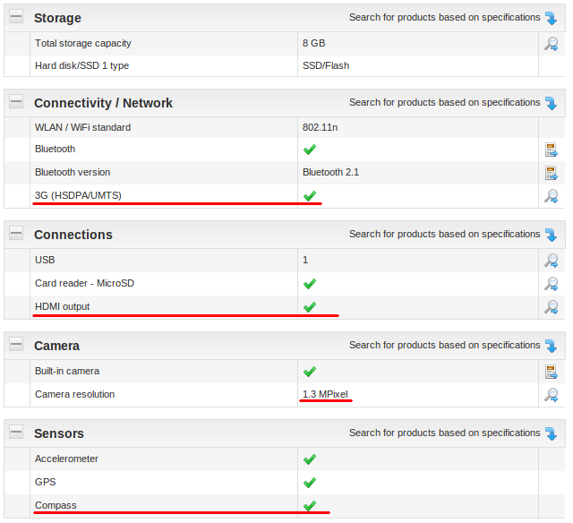This screenshot has width=573, height=523.
Task: Click magnifier icon for Camera resolution
Action: [x=552, y=395]
